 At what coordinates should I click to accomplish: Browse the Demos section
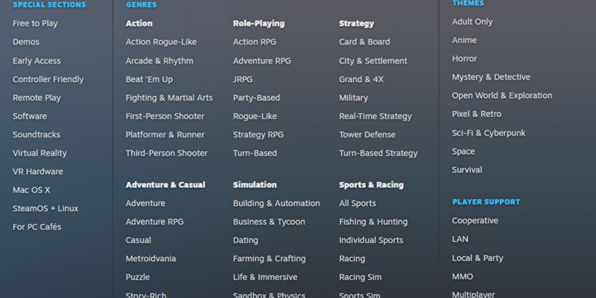click(x=26, y=42)
